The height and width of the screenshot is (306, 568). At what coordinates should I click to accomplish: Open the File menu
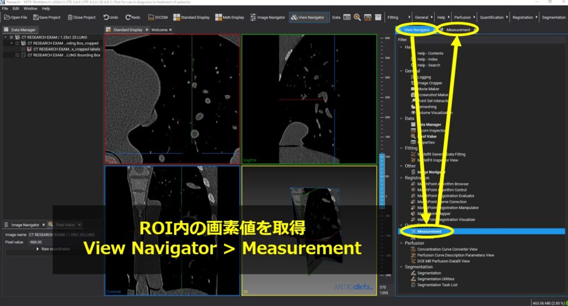coord(5,8)
